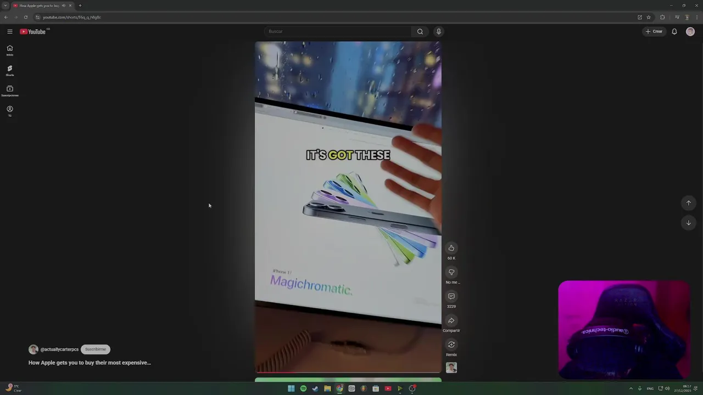
Task: Share the short via Compartir
Action: click(x=451, y=320)
